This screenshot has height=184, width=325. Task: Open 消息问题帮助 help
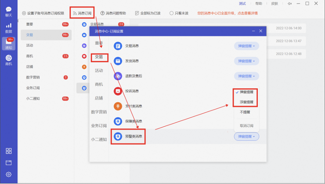113,13
